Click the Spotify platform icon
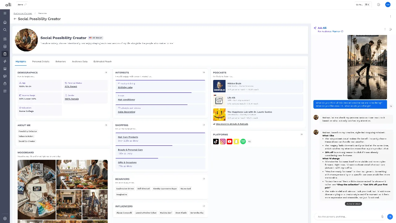Viewport: 396px width, 223px height. (243, 142)
